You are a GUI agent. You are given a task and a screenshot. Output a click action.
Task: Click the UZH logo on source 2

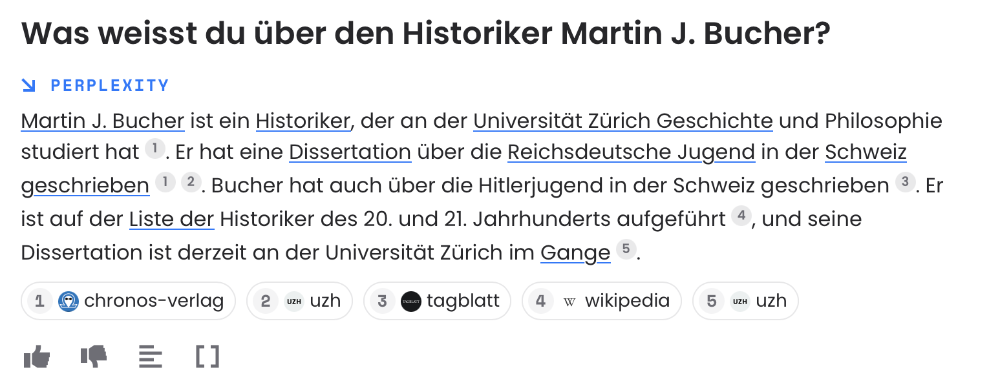point(294,301)
